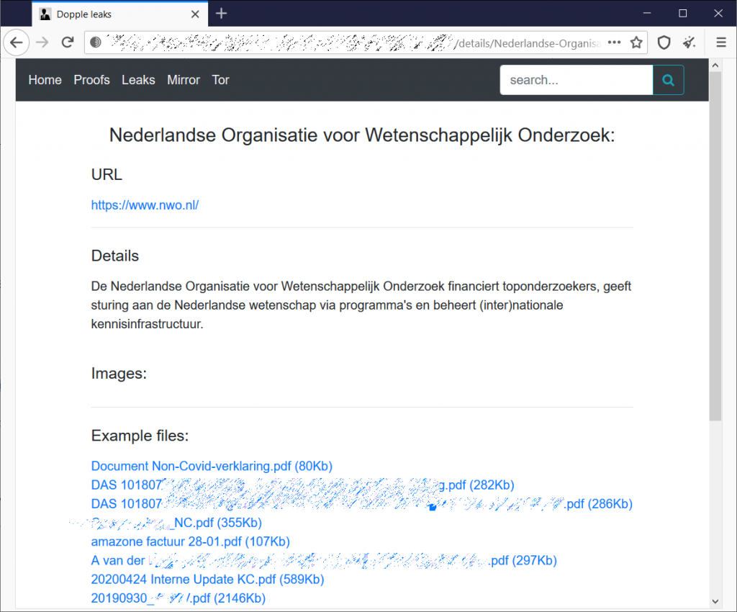The height and width of the screenshot is (612, 737).
Task: Click the Tor nav link
Action: 220,80
